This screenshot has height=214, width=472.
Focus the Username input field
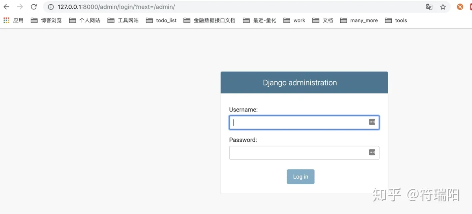pyautogui.click(x=304, y=122)
